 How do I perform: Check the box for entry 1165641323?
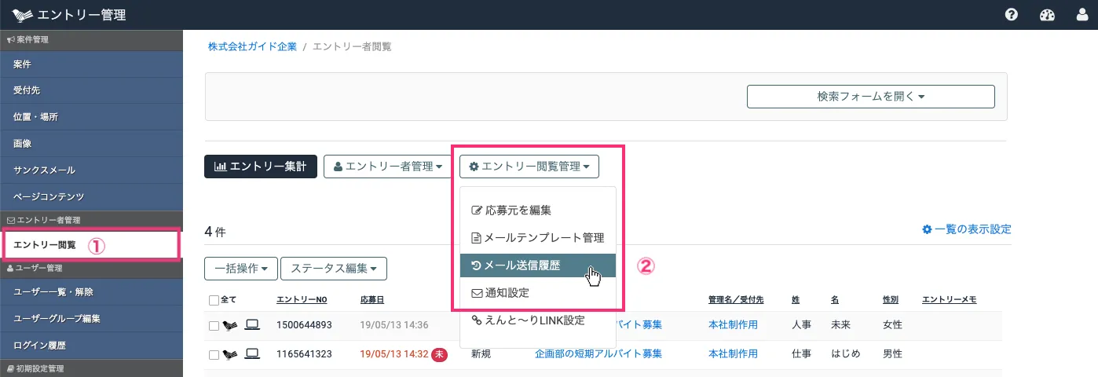tap(214, 354)
